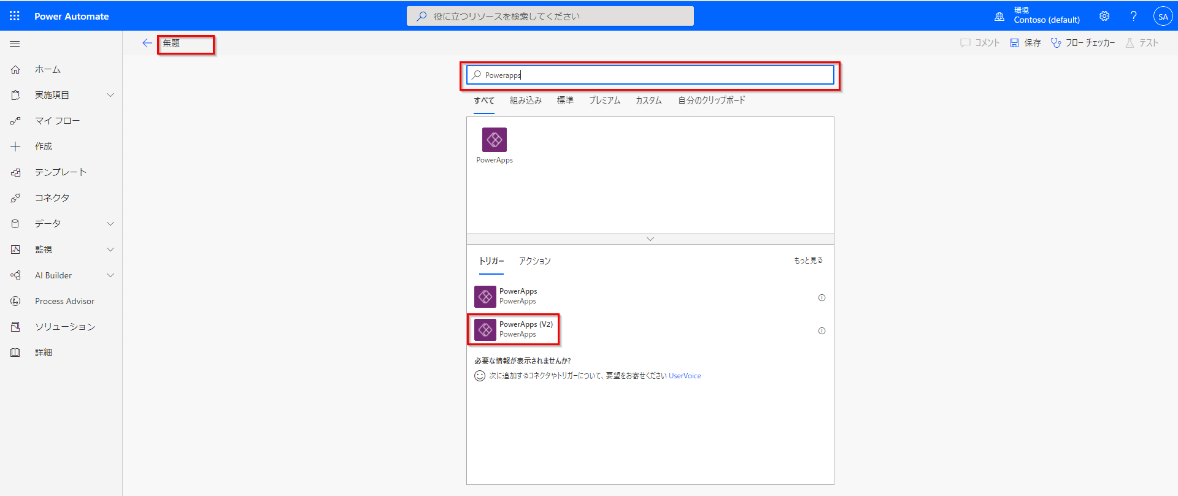Open the app launcher waffle icon

(x=15, y=16)
